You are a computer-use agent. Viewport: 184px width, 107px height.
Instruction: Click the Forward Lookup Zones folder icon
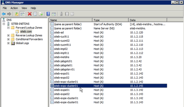click(13, 28)
